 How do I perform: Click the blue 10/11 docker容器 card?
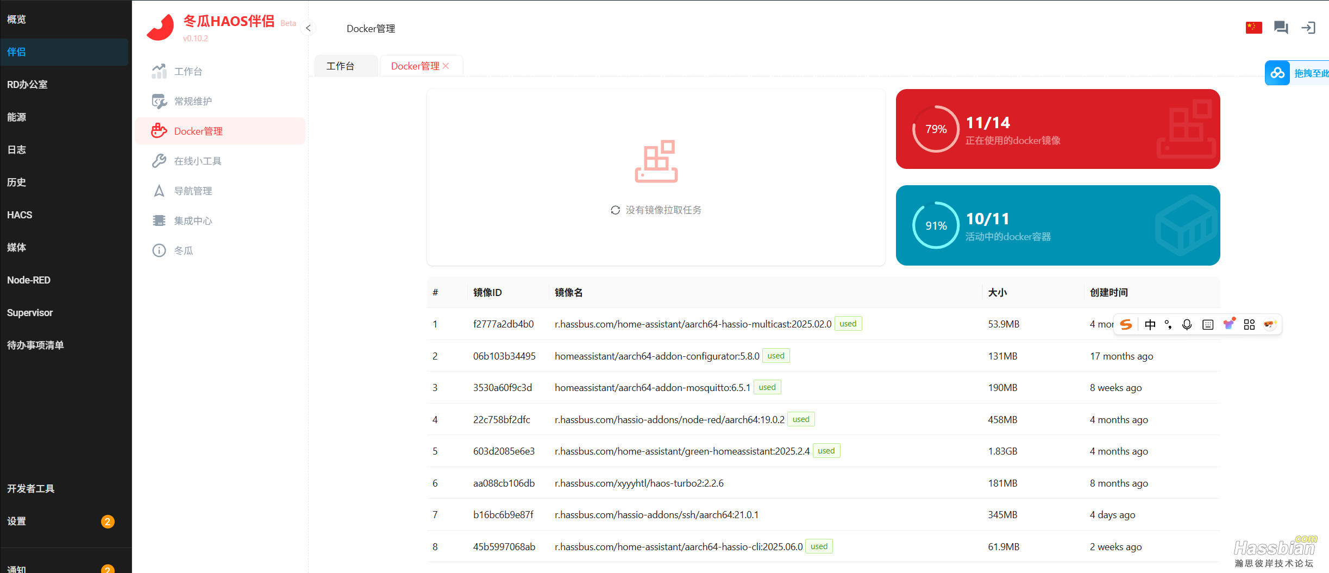[1057, 225]
